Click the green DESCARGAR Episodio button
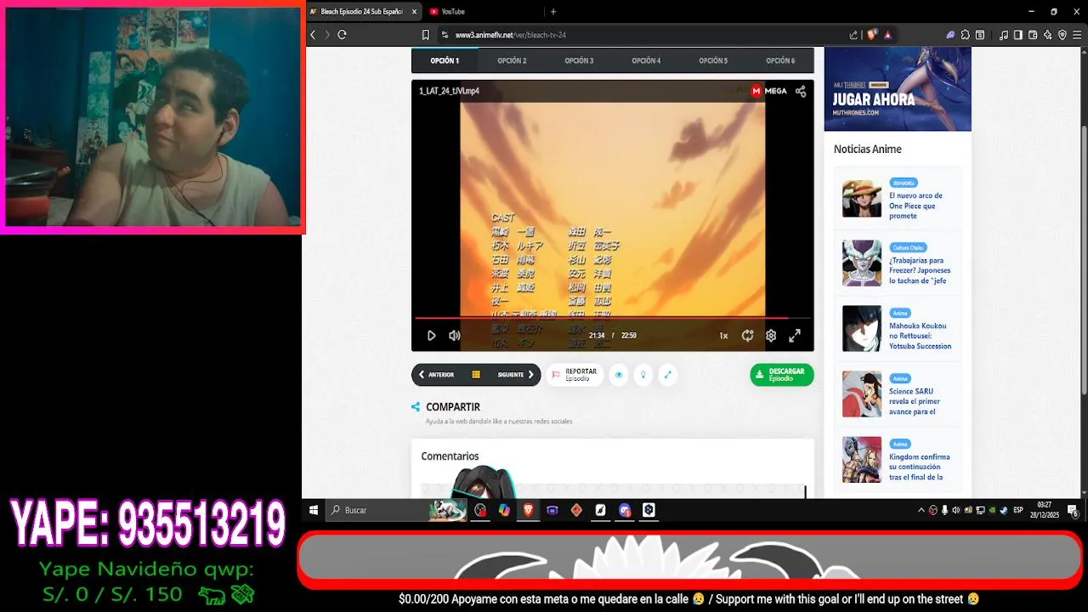This screenshot has width=1088, height=612. point(782,375)
